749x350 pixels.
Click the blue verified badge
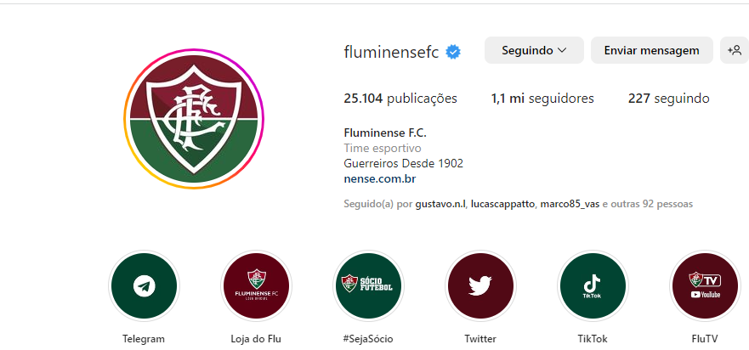pos(453,52)
